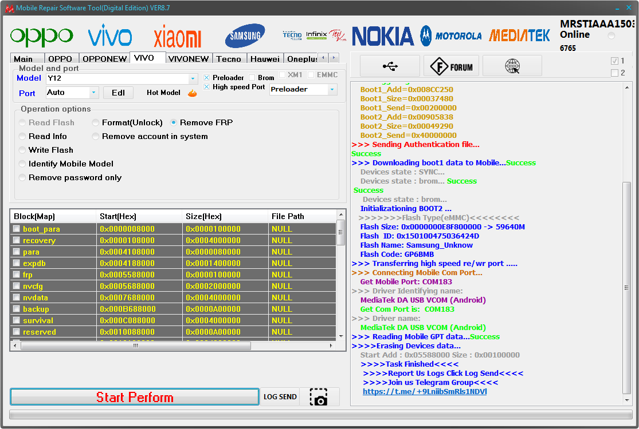Screen dimensions: 639x429
Task: Switch to the Main tab
Action: [x=27, y=59]
